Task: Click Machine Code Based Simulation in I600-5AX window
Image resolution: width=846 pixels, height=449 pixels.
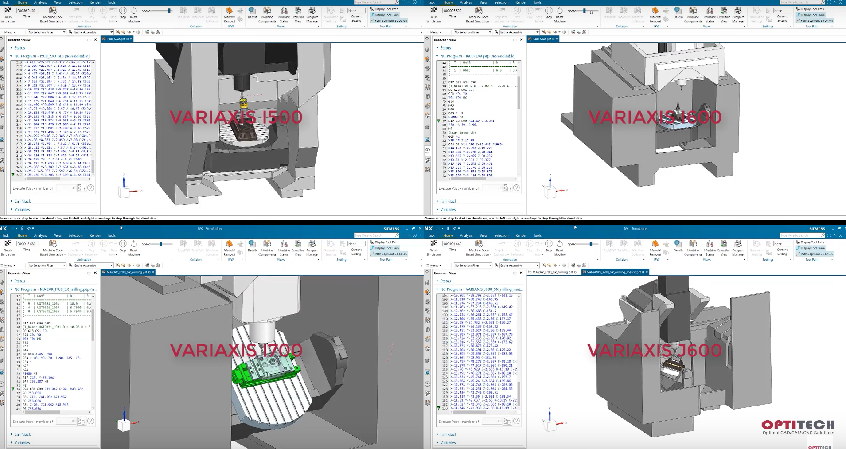Action: 479,15
